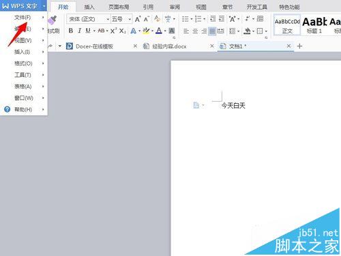Viewport: 341px width, 256px height.
Task: Switch to the 插入 ribbon tab
Action: click(89, 7)
